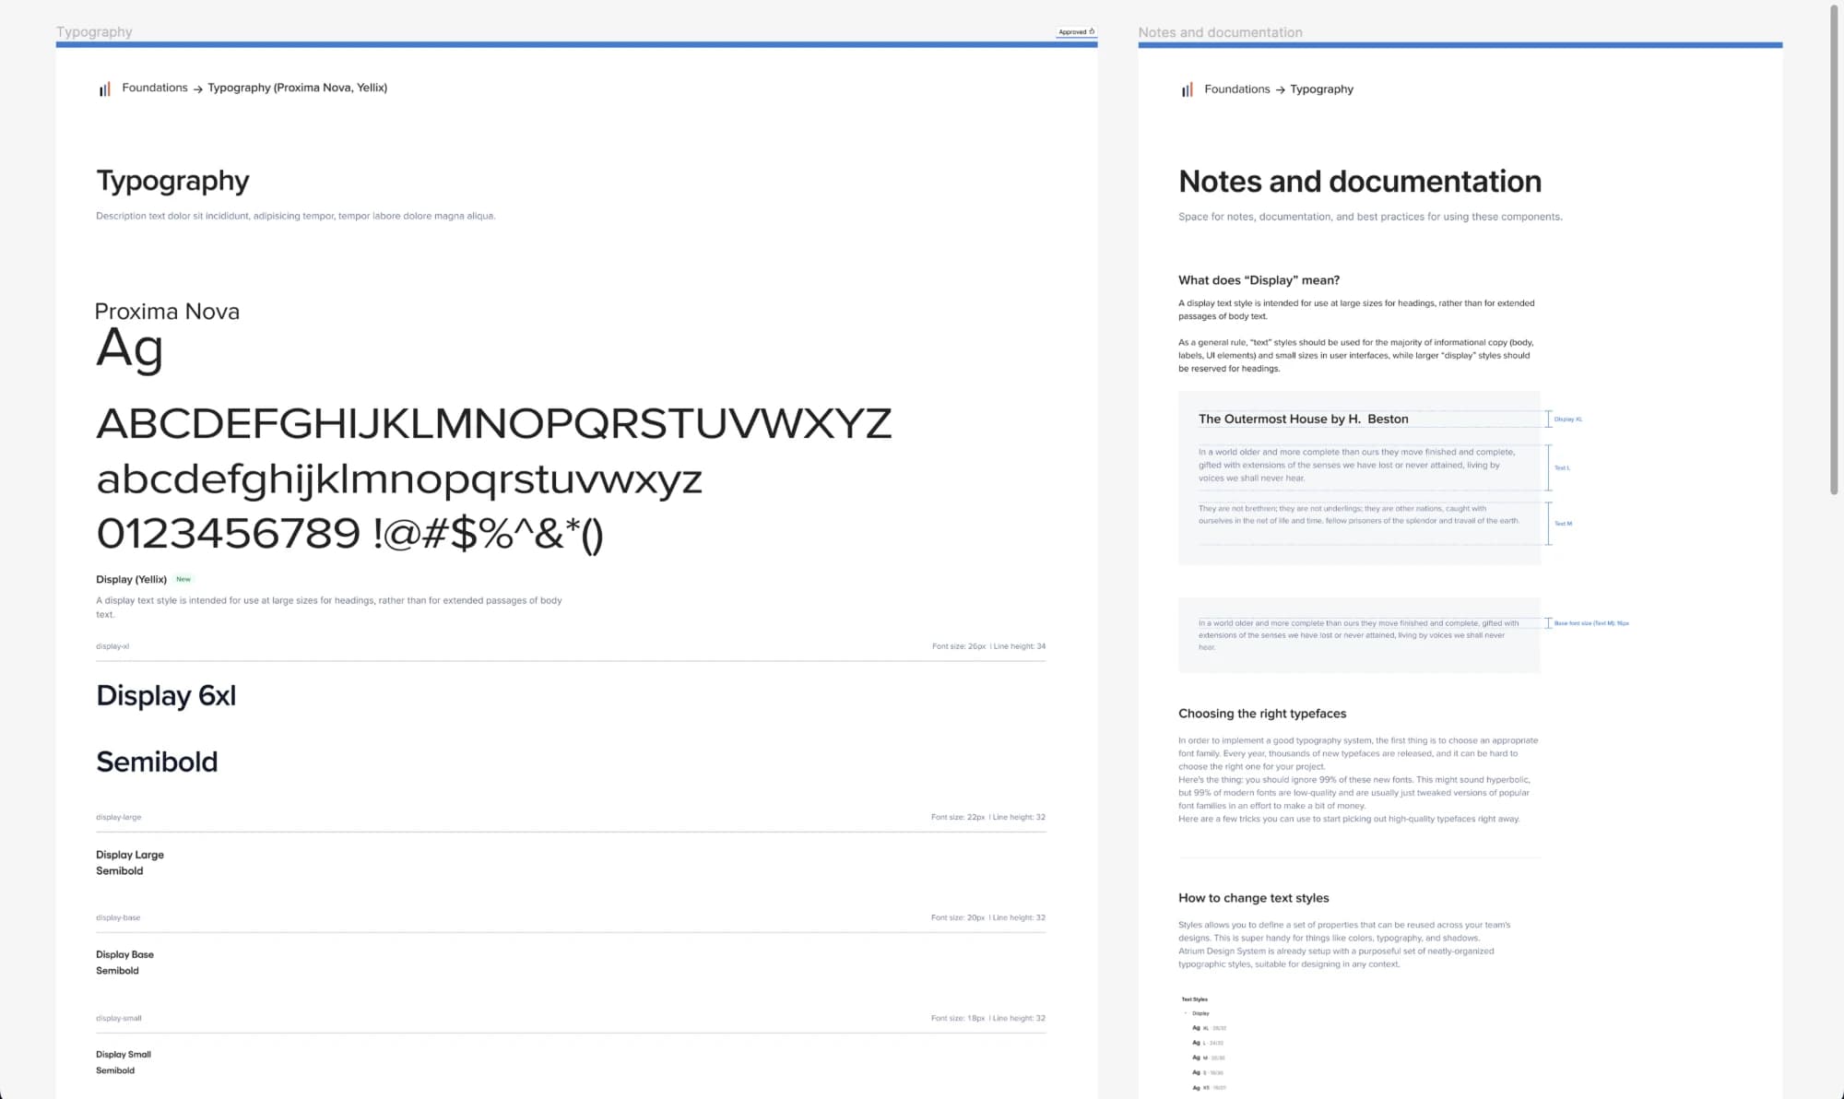Select the "Typography" frame title label
Screen dimensions: 1844x1099
[x=94, y=31]
